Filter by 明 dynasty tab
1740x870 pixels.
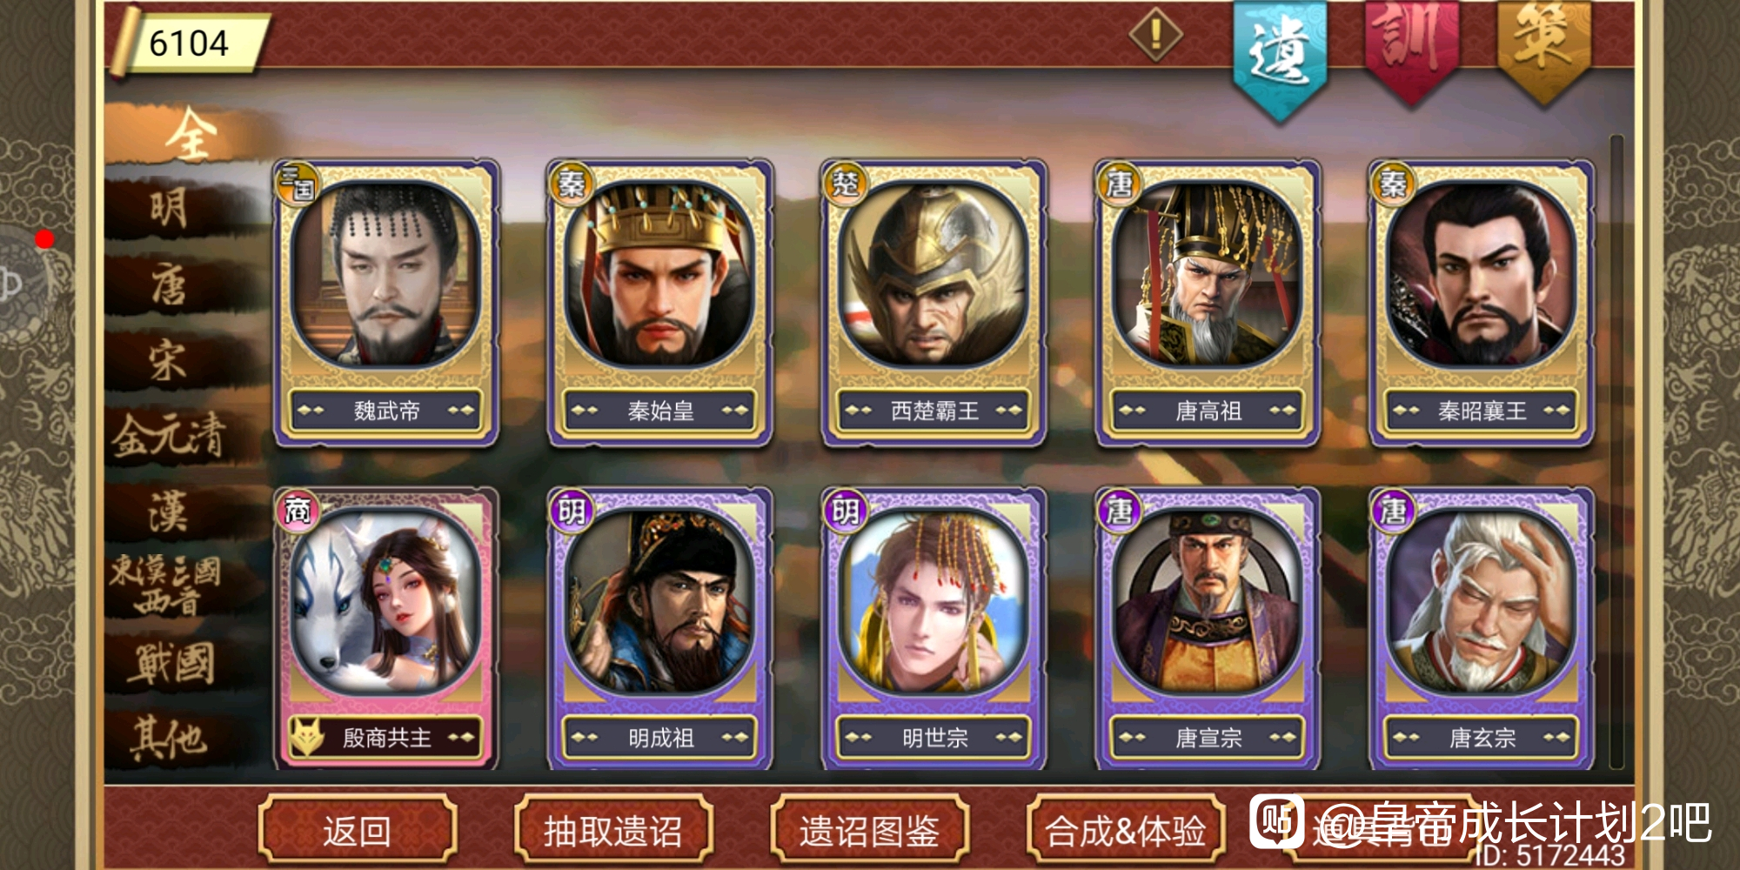coord(170,209)
